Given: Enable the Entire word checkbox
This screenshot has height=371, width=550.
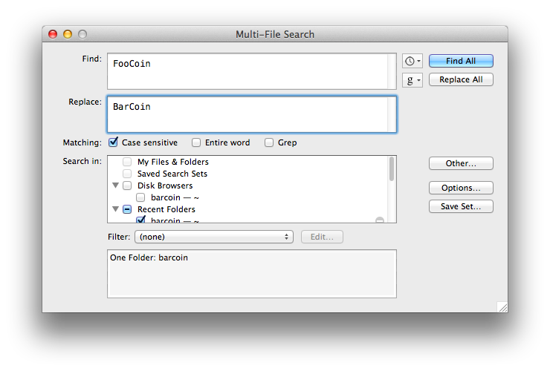Looking at the screenshot, I should pyautogui.click(x=196, y=142).
